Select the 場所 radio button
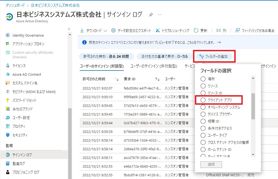This screenshot has height=179, width=278. [203, 79]
